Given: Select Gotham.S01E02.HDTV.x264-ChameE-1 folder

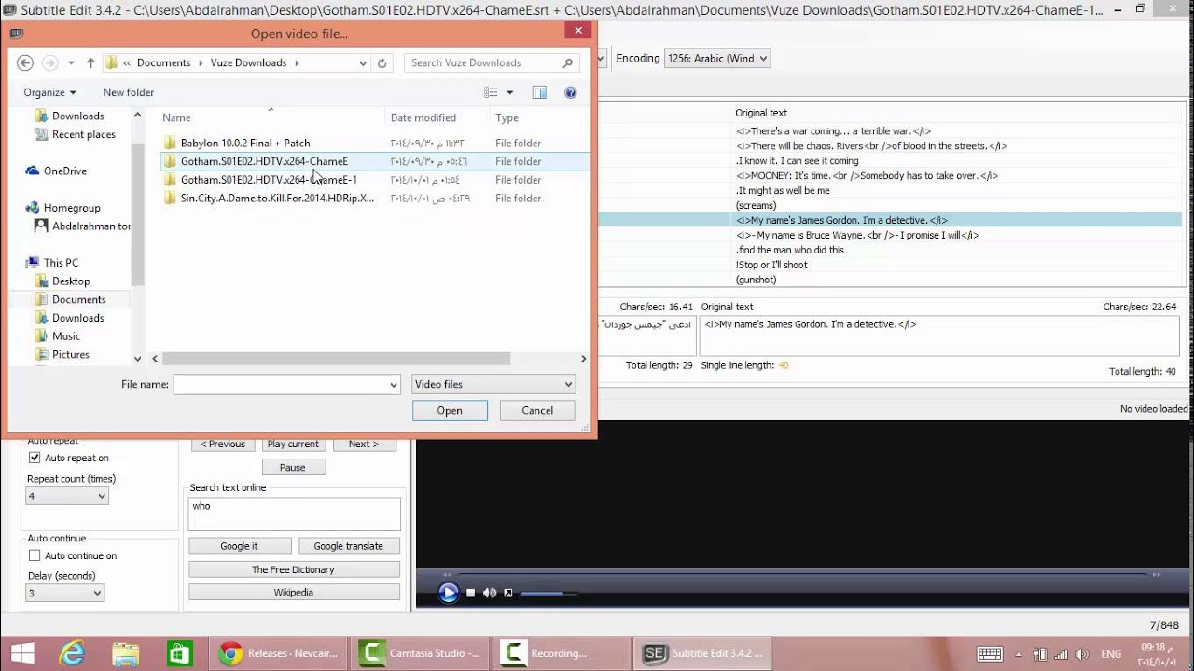Looking at the screenshot, I should pos(269,179).
